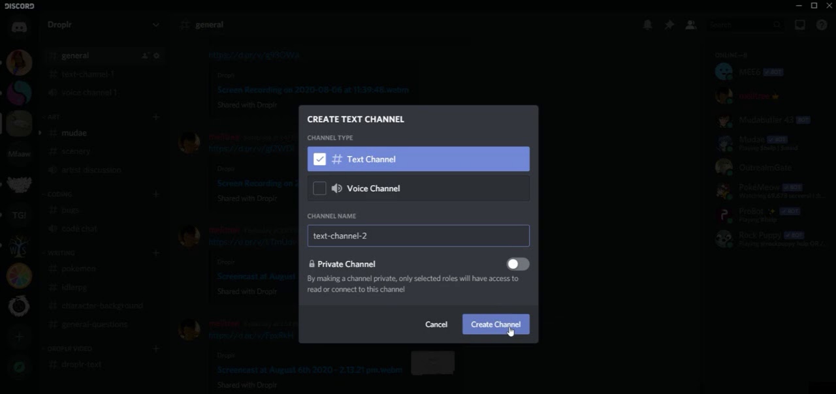Select ProBot in the member list

click(769, 215)
